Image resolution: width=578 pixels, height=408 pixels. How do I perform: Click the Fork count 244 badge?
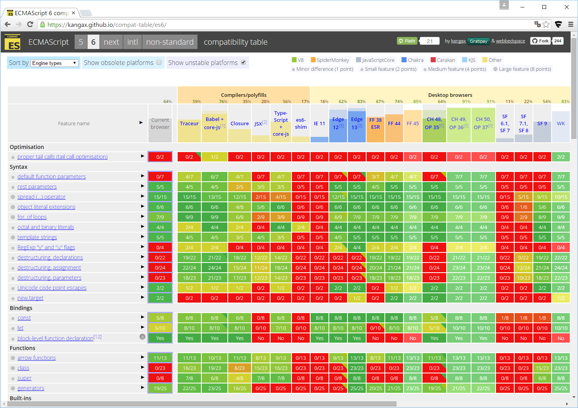point(558,41)
